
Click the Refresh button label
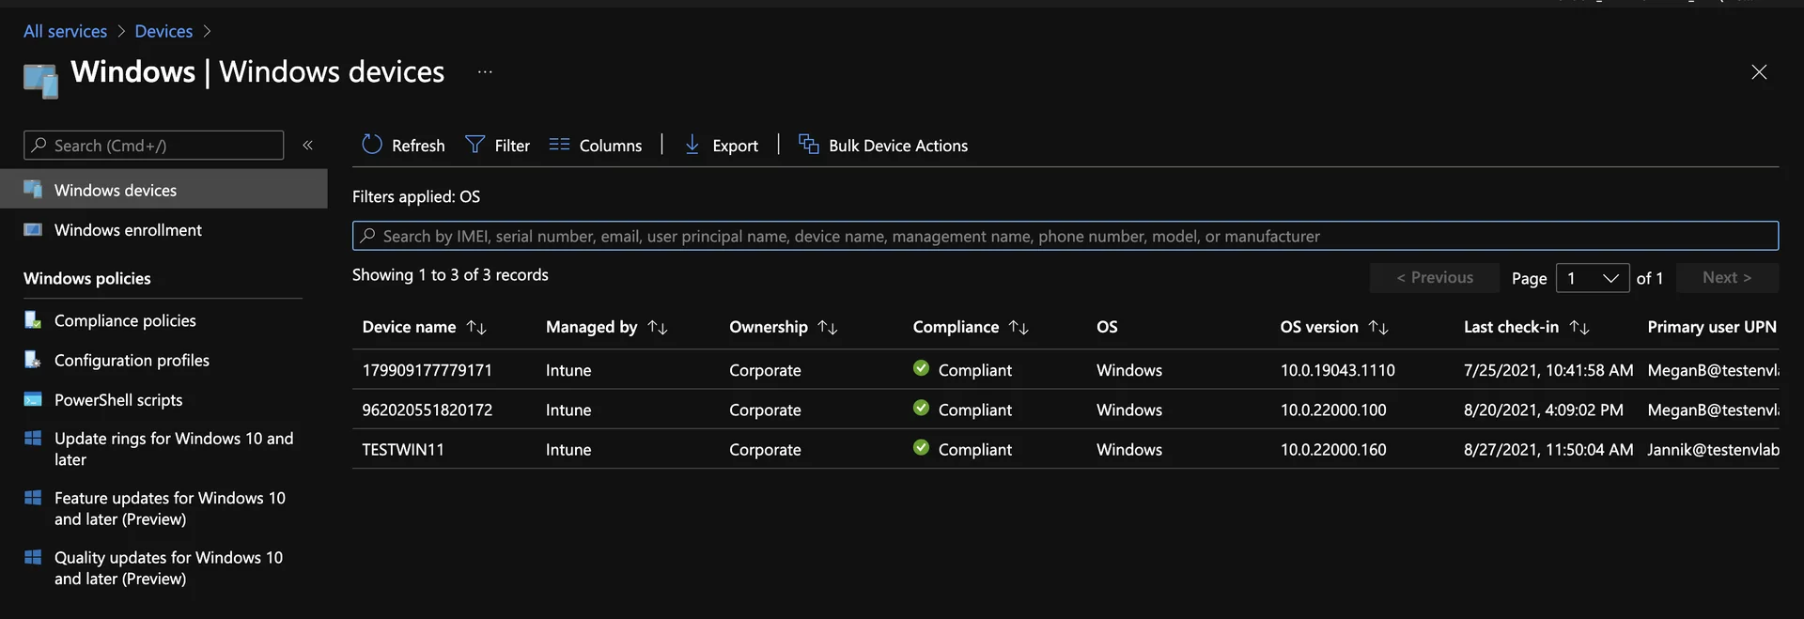(x=418, y=146)
